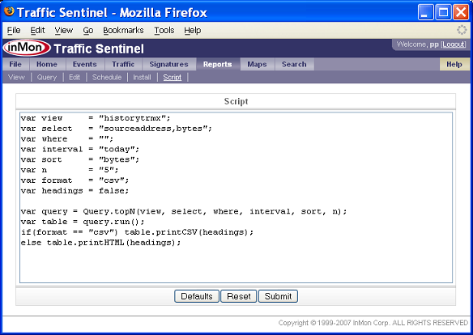
Task: Switch to the Maps tab
Action: click(257, 64)
